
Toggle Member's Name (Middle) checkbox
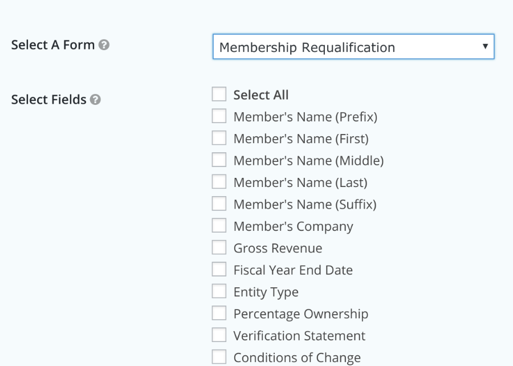[219, 160]
